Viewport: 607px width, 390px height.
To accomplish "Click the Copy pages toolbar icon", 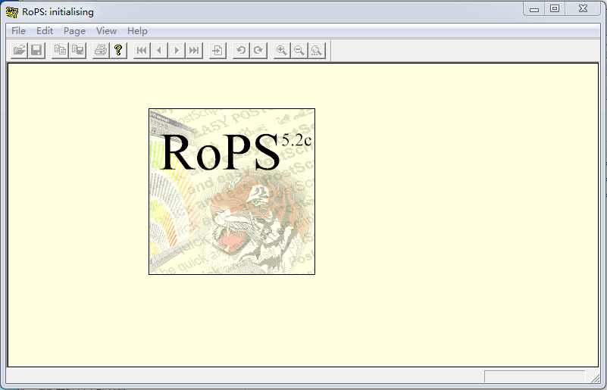I will [x=60, y=50].
